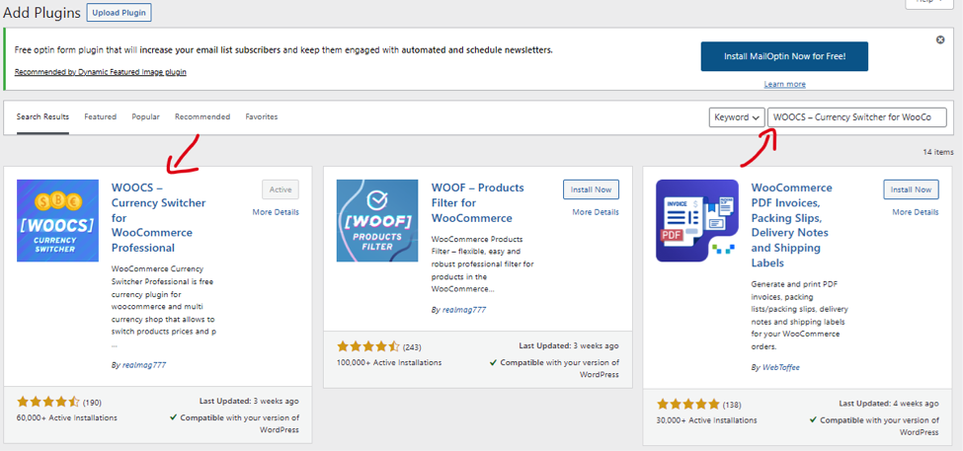Click the 100,000+ Active Installations text
This screenshot has width=963, height=451.
[389, 362]
